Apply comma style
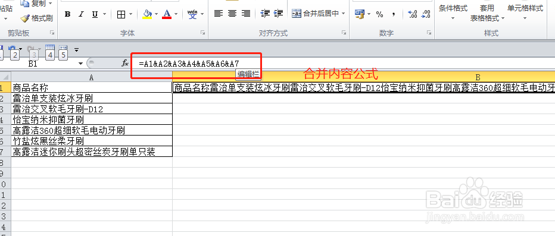Screen dimensions: 555x236 click(x=394, y=14)
